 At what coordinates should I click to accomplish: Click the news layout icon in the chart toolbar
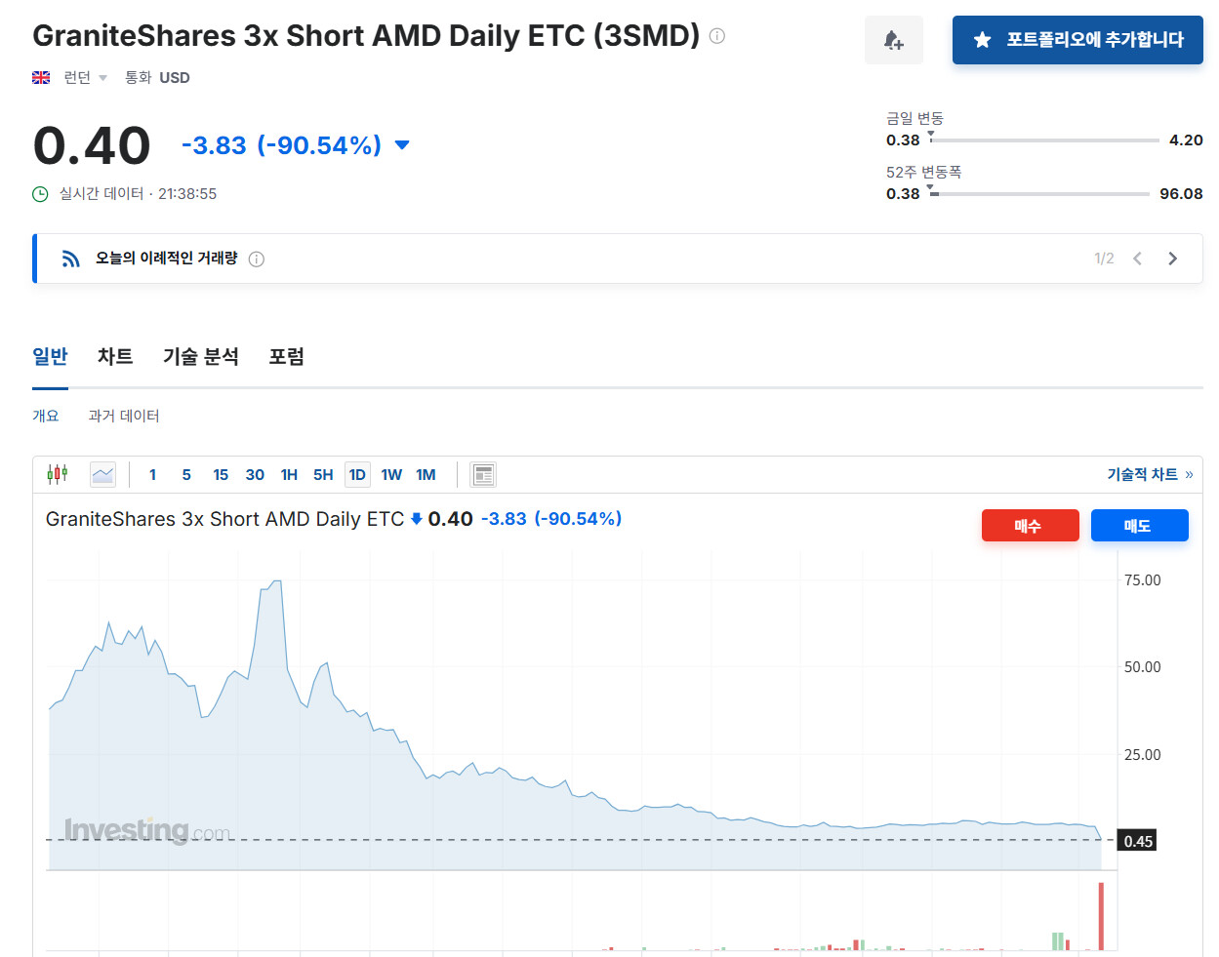[483, 474]
